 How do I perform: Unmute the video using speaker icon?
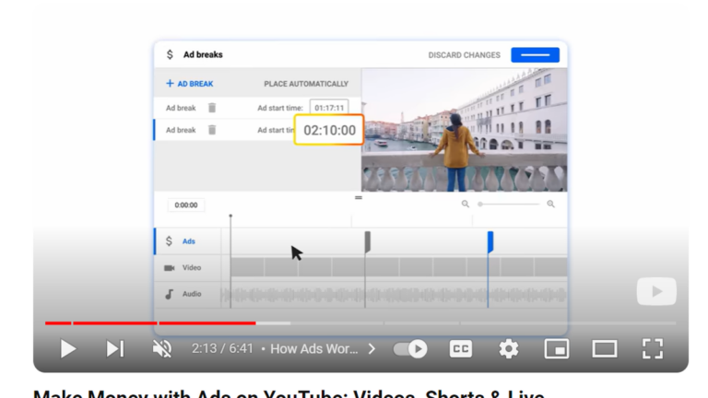click(x=162, y=348)
